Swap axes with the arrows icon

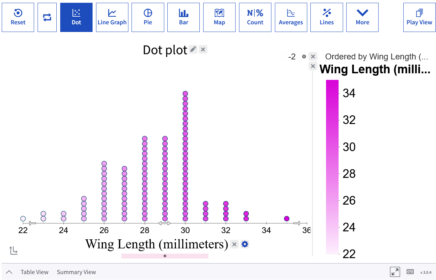point(47,17)
